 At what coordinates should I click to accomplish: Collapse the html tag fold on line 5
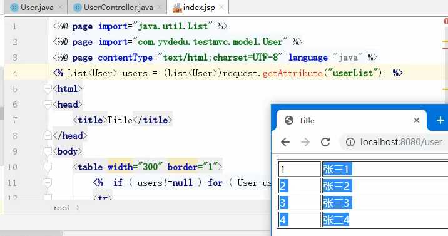tap(48, 89)
